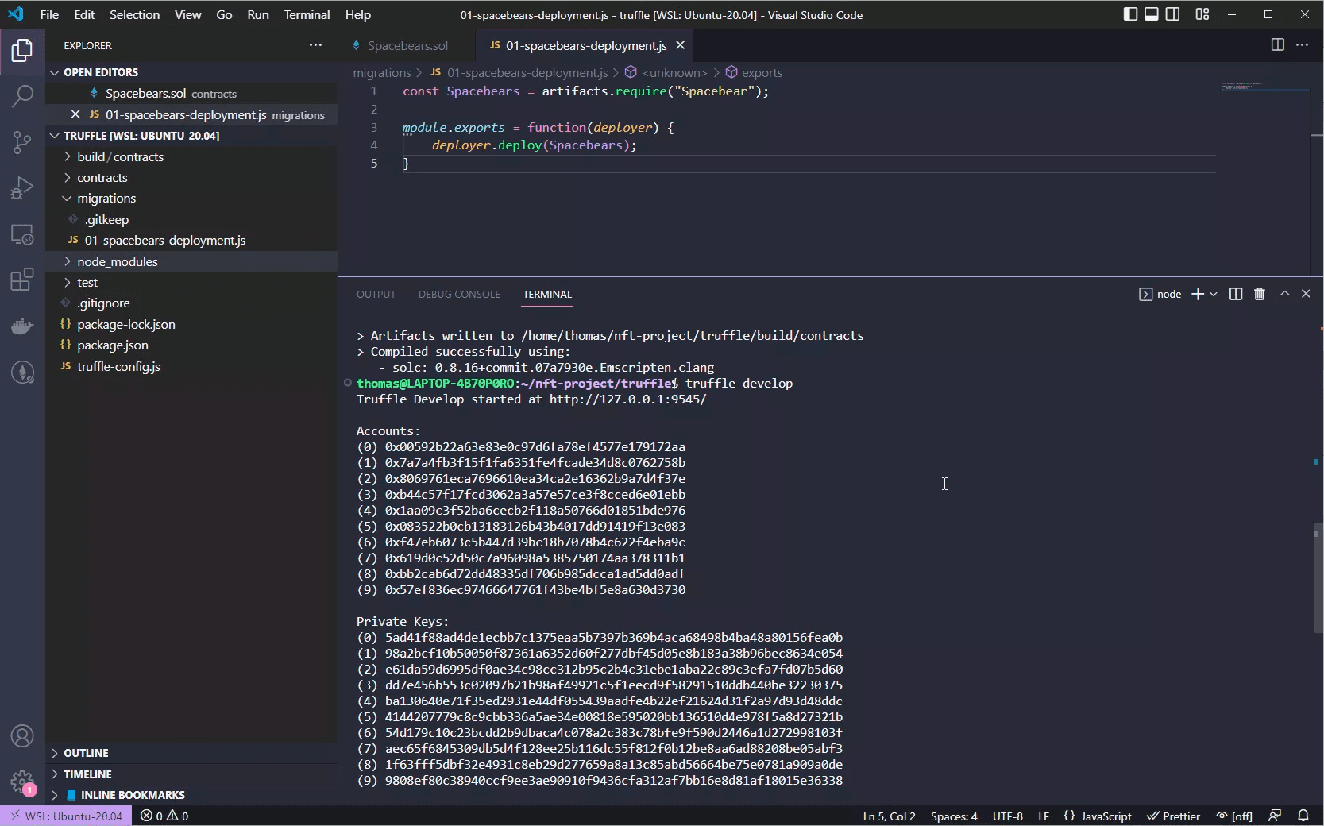This screenshot has height=826, width=1324.
Task: Change the LF end of line sequence
Action: point(1044,816)
